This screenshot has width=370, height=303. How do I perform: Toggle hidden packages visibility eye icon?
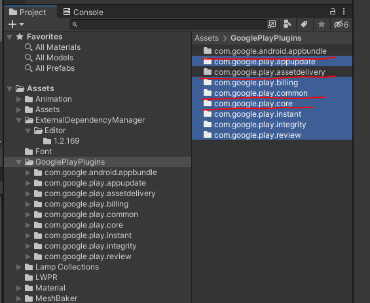tap(341, 24)
